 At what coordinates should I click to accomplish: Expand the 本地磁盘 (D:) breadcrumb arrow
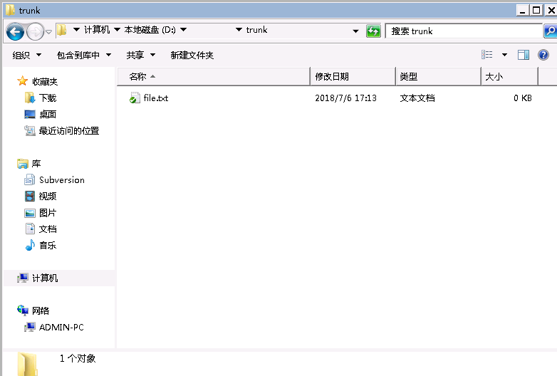pyautogui.click(x=183, y=29)
